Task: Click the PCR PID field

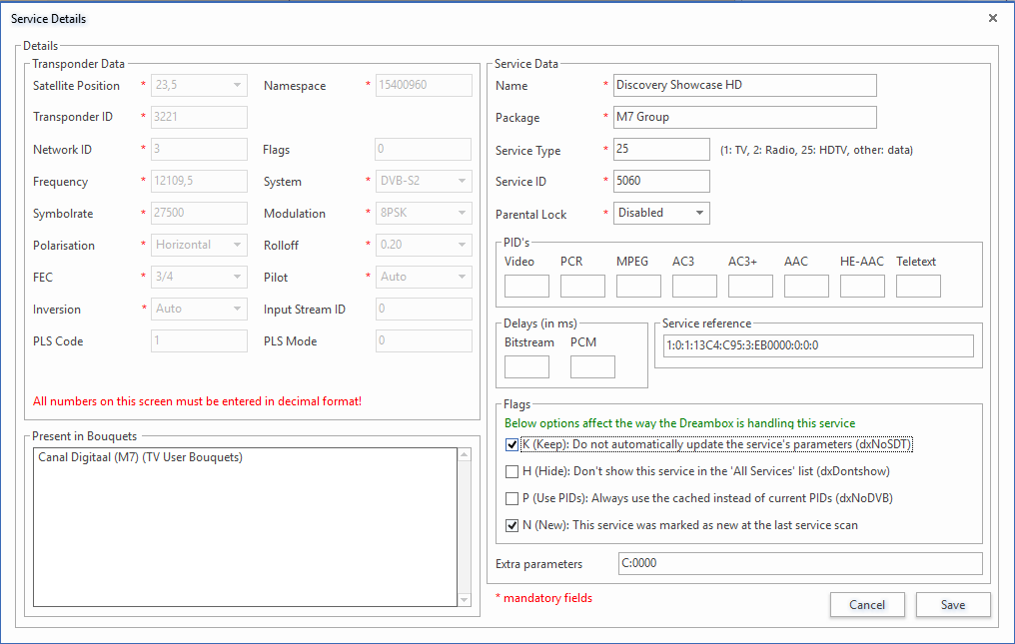Action: (582, 287)
